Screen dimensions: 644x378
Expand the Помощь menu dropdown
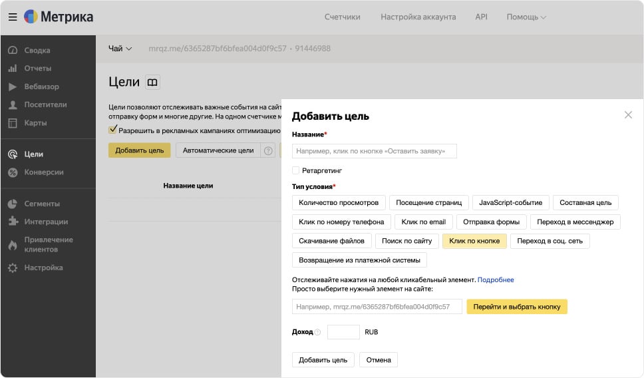tap(526, 17)
